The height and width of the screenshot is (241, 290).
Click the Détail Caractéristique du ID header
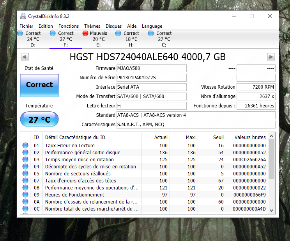[92, 137]
